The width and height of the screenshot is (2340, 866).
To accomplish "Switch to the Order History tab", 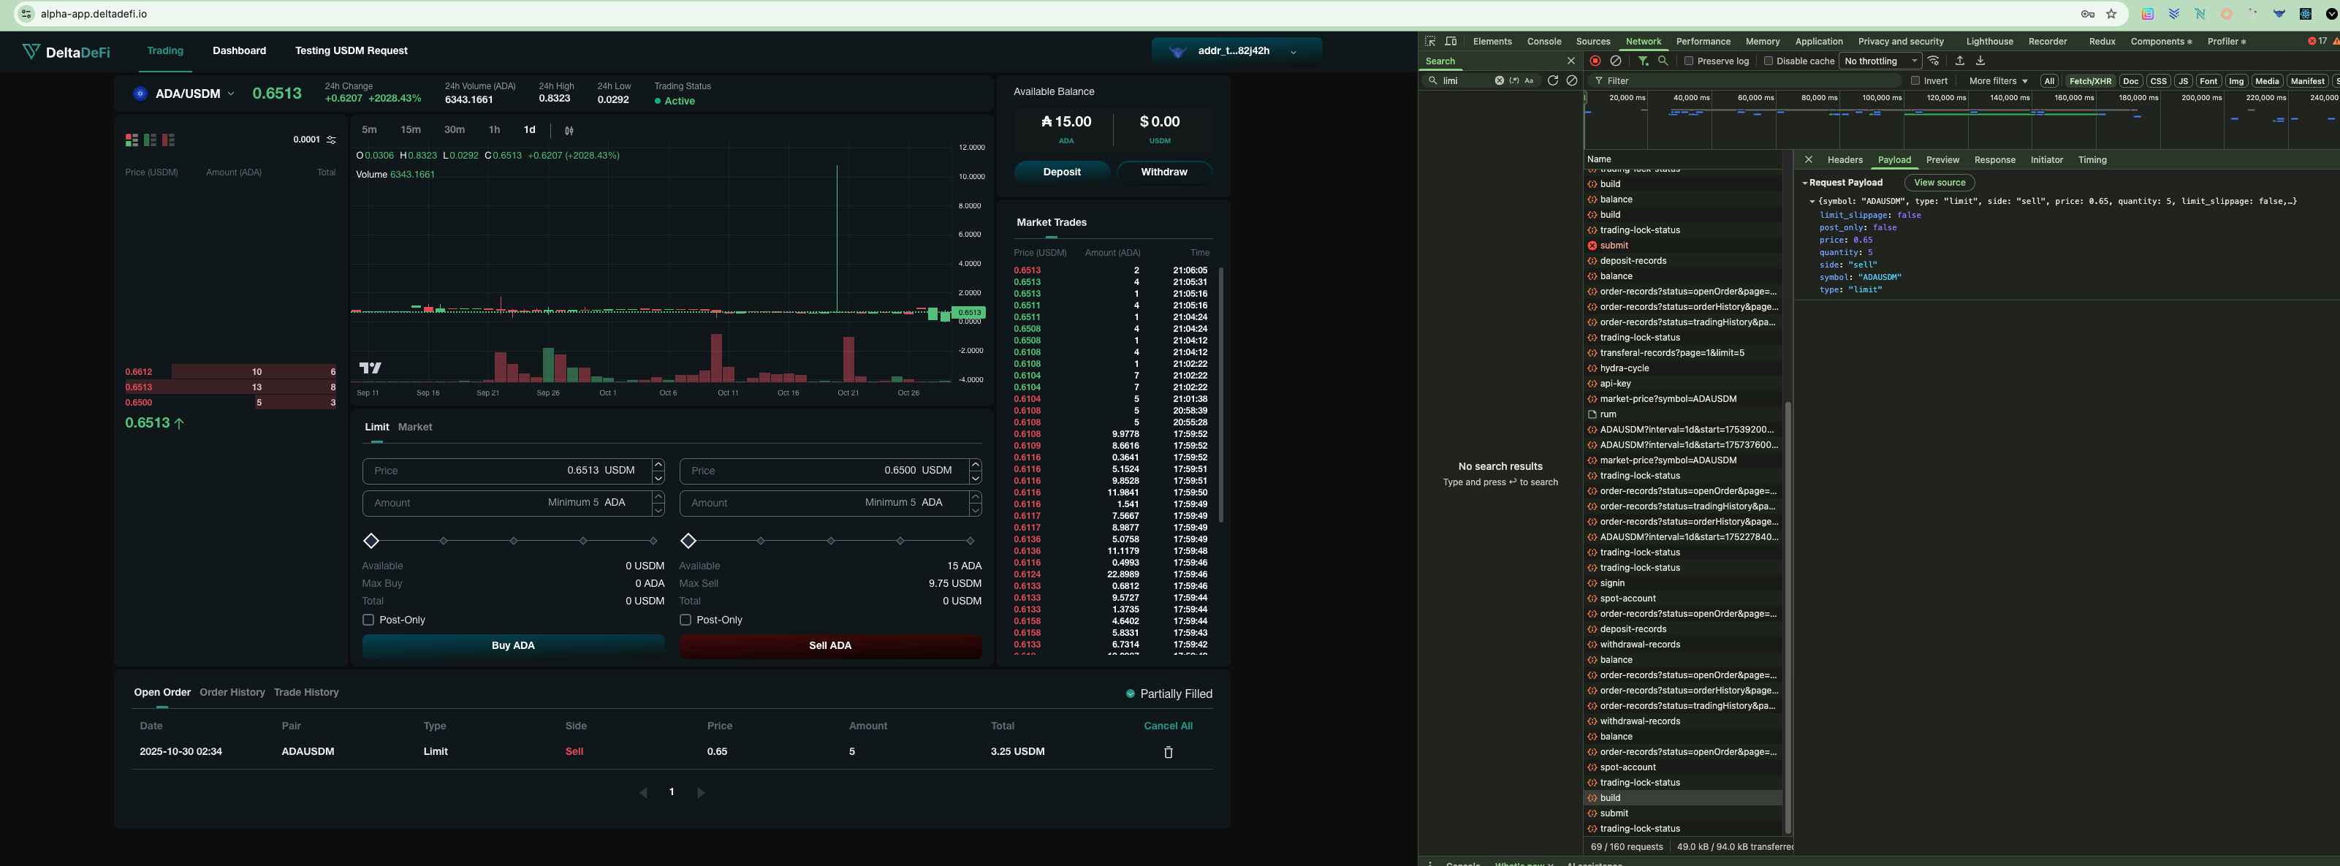I will [x=232, y=693].
